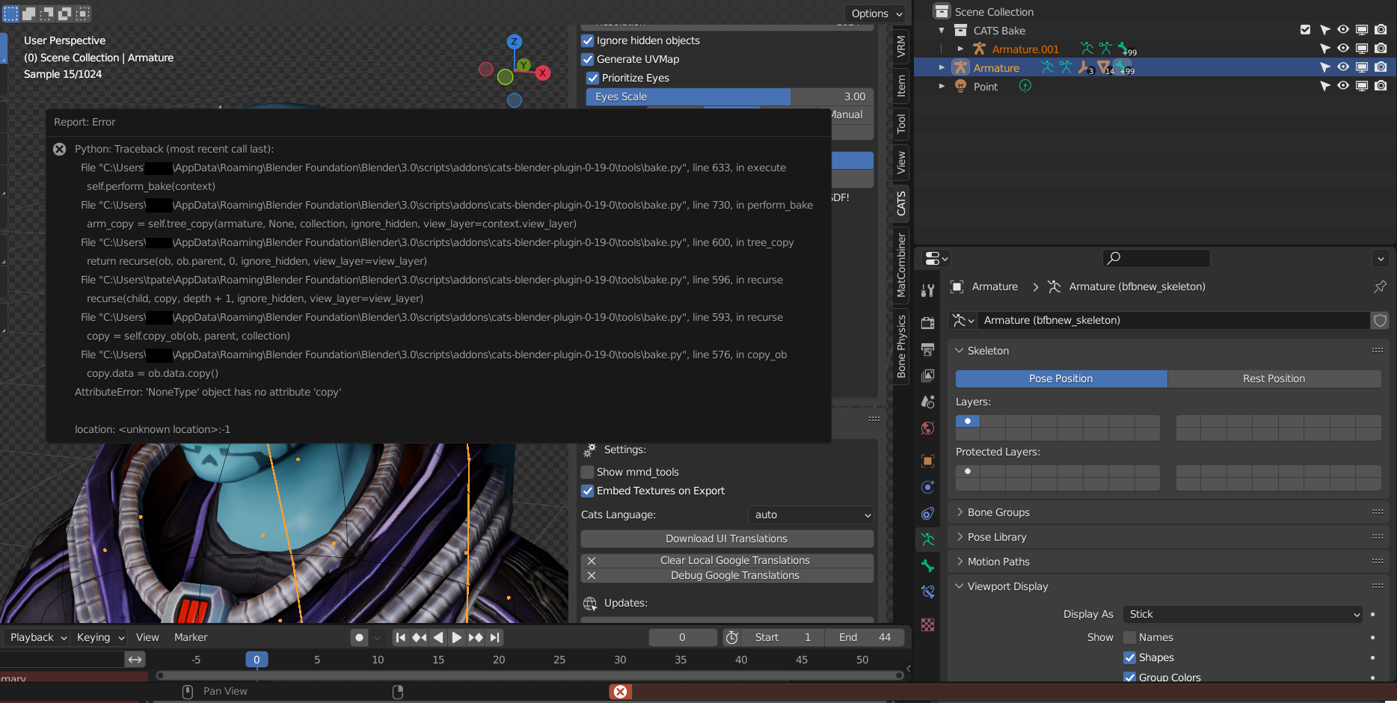The height and width of the screenshot is (703, 1397).
Task: Click the red error icon in status bar
Action: [x=620, y=692]
